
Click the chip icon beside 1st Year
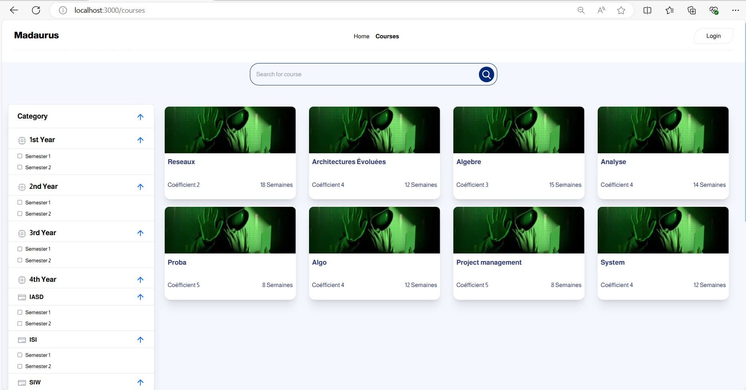pyautogui.click(x=22, y=140)
